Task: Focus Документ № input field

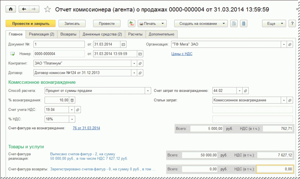Action: [x=59, y=44]
